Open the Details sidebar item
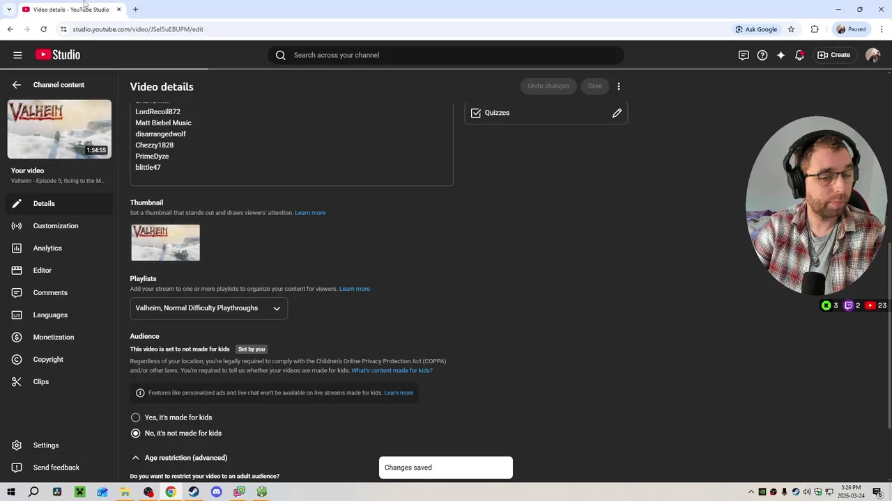Viewport: 892px width, 501px height. click(x=59, y=203)
